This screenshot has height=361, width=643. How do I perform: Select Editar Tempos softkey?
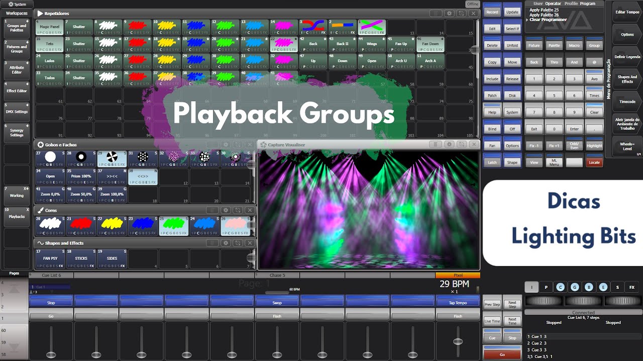[627, 12]
